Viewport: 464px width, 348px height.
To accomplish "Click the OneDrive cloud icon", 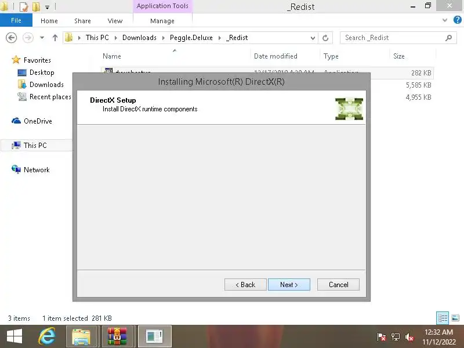I will point(16,121).
